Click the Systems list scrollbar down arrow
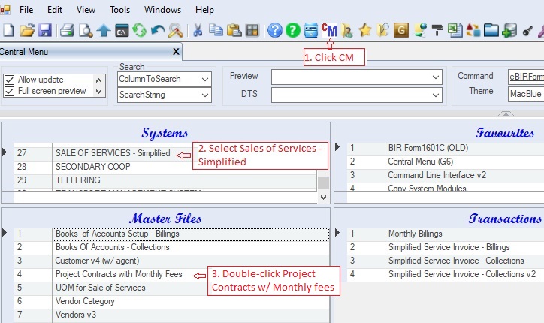This screenshot has width=544, height=323. tap(323, 197)
